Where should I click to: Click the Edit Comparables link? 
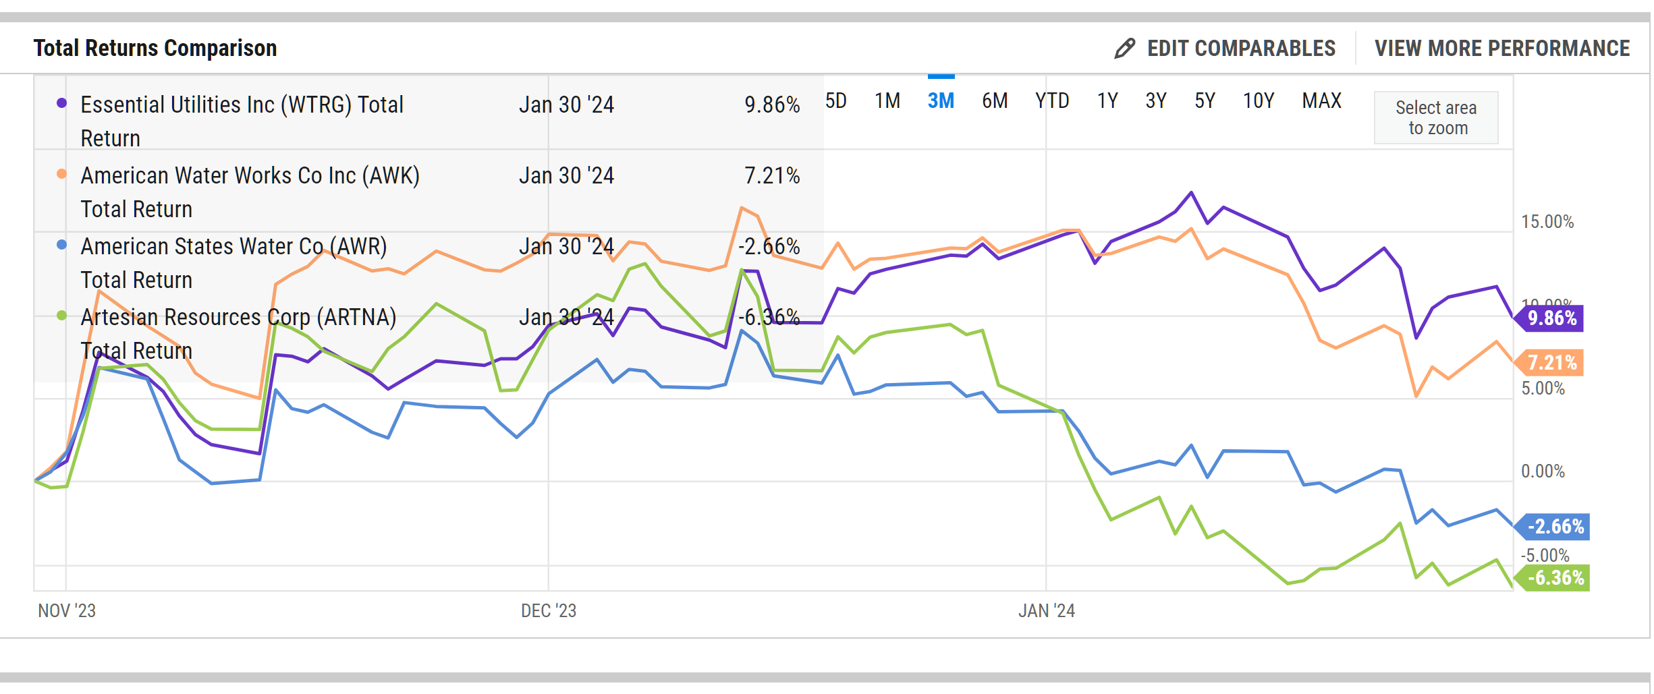[1241, 49]
